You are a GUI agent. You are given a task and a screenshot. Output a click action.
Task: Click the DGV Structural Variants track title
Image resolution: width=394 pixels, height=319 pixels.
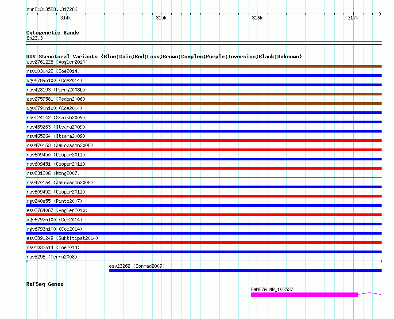point(164,57)
